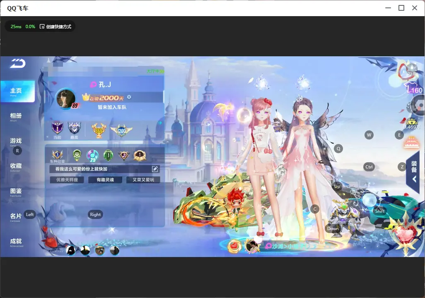Click the Down key overlay button
Viewport: 425px width, 298px height.
(x=333, y=228)
